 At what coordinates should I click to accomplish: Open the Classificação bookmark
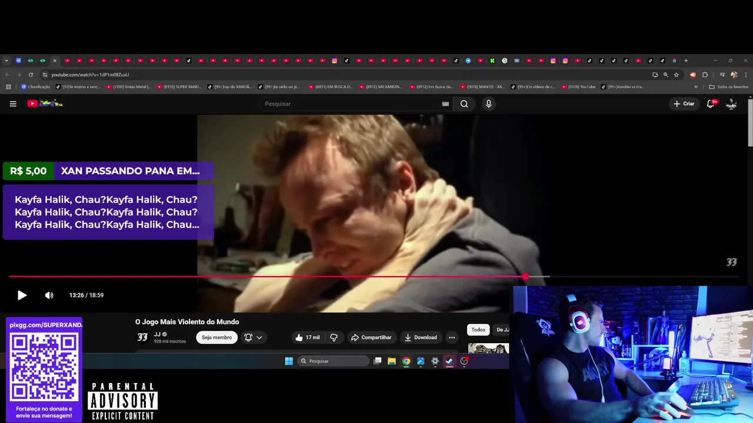[36, 86]
